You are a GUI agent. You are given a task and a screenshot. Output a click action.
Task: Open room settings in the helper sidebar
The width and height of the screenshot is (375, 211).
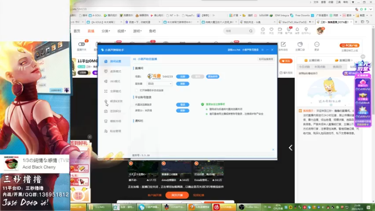click(114, 61)
